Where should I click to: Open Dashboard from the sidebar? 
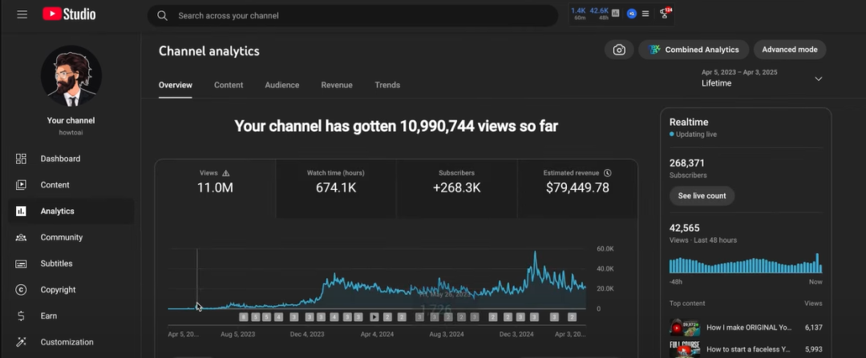[x=60, y=159]
